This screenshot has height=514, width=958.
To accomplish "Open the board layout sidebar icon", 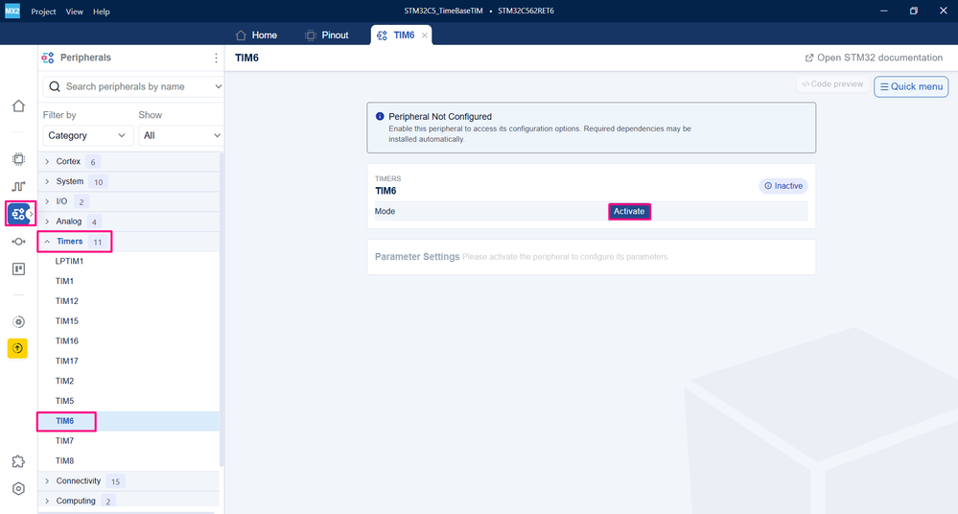I will 18,269.
